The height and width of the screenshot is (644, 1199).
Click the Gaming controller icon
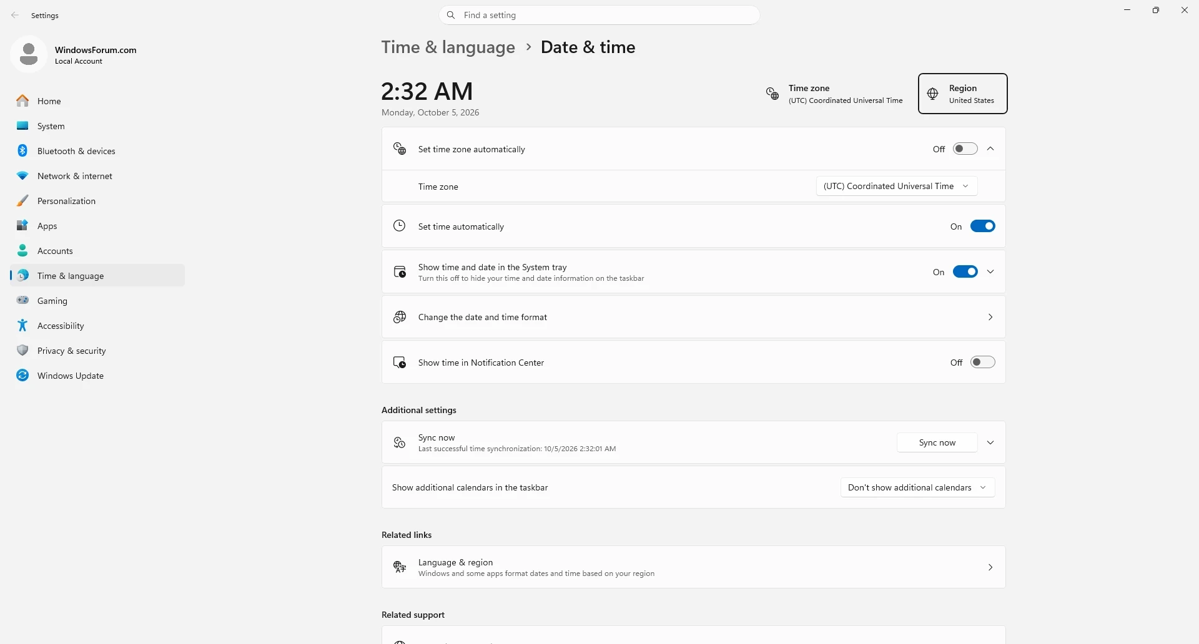tap(22, 300)
